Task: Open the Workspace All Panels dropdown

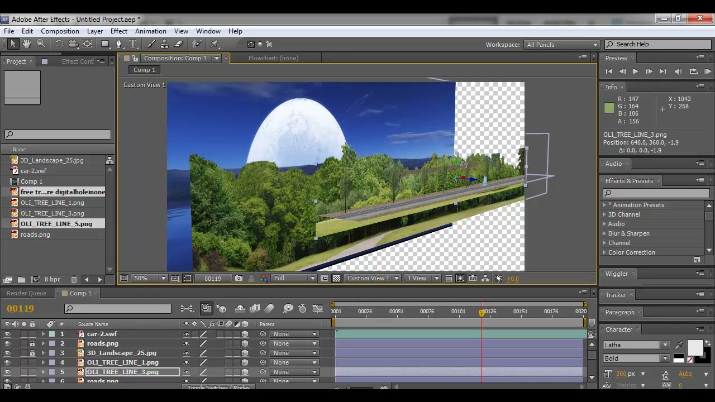Action: point(562,45)
